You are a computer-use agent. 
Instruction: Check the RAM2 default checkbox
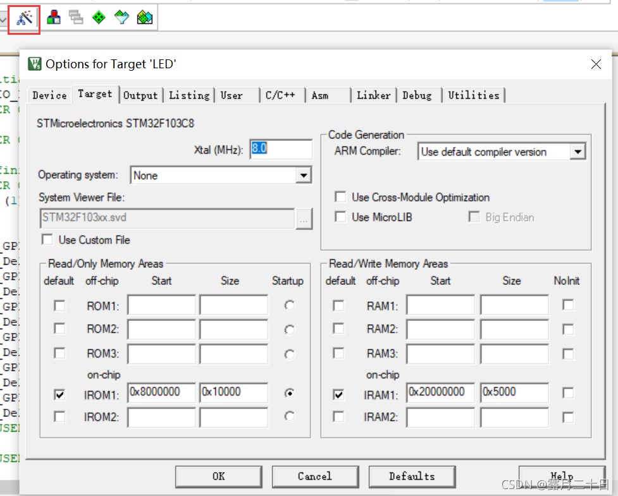point(338,329)
